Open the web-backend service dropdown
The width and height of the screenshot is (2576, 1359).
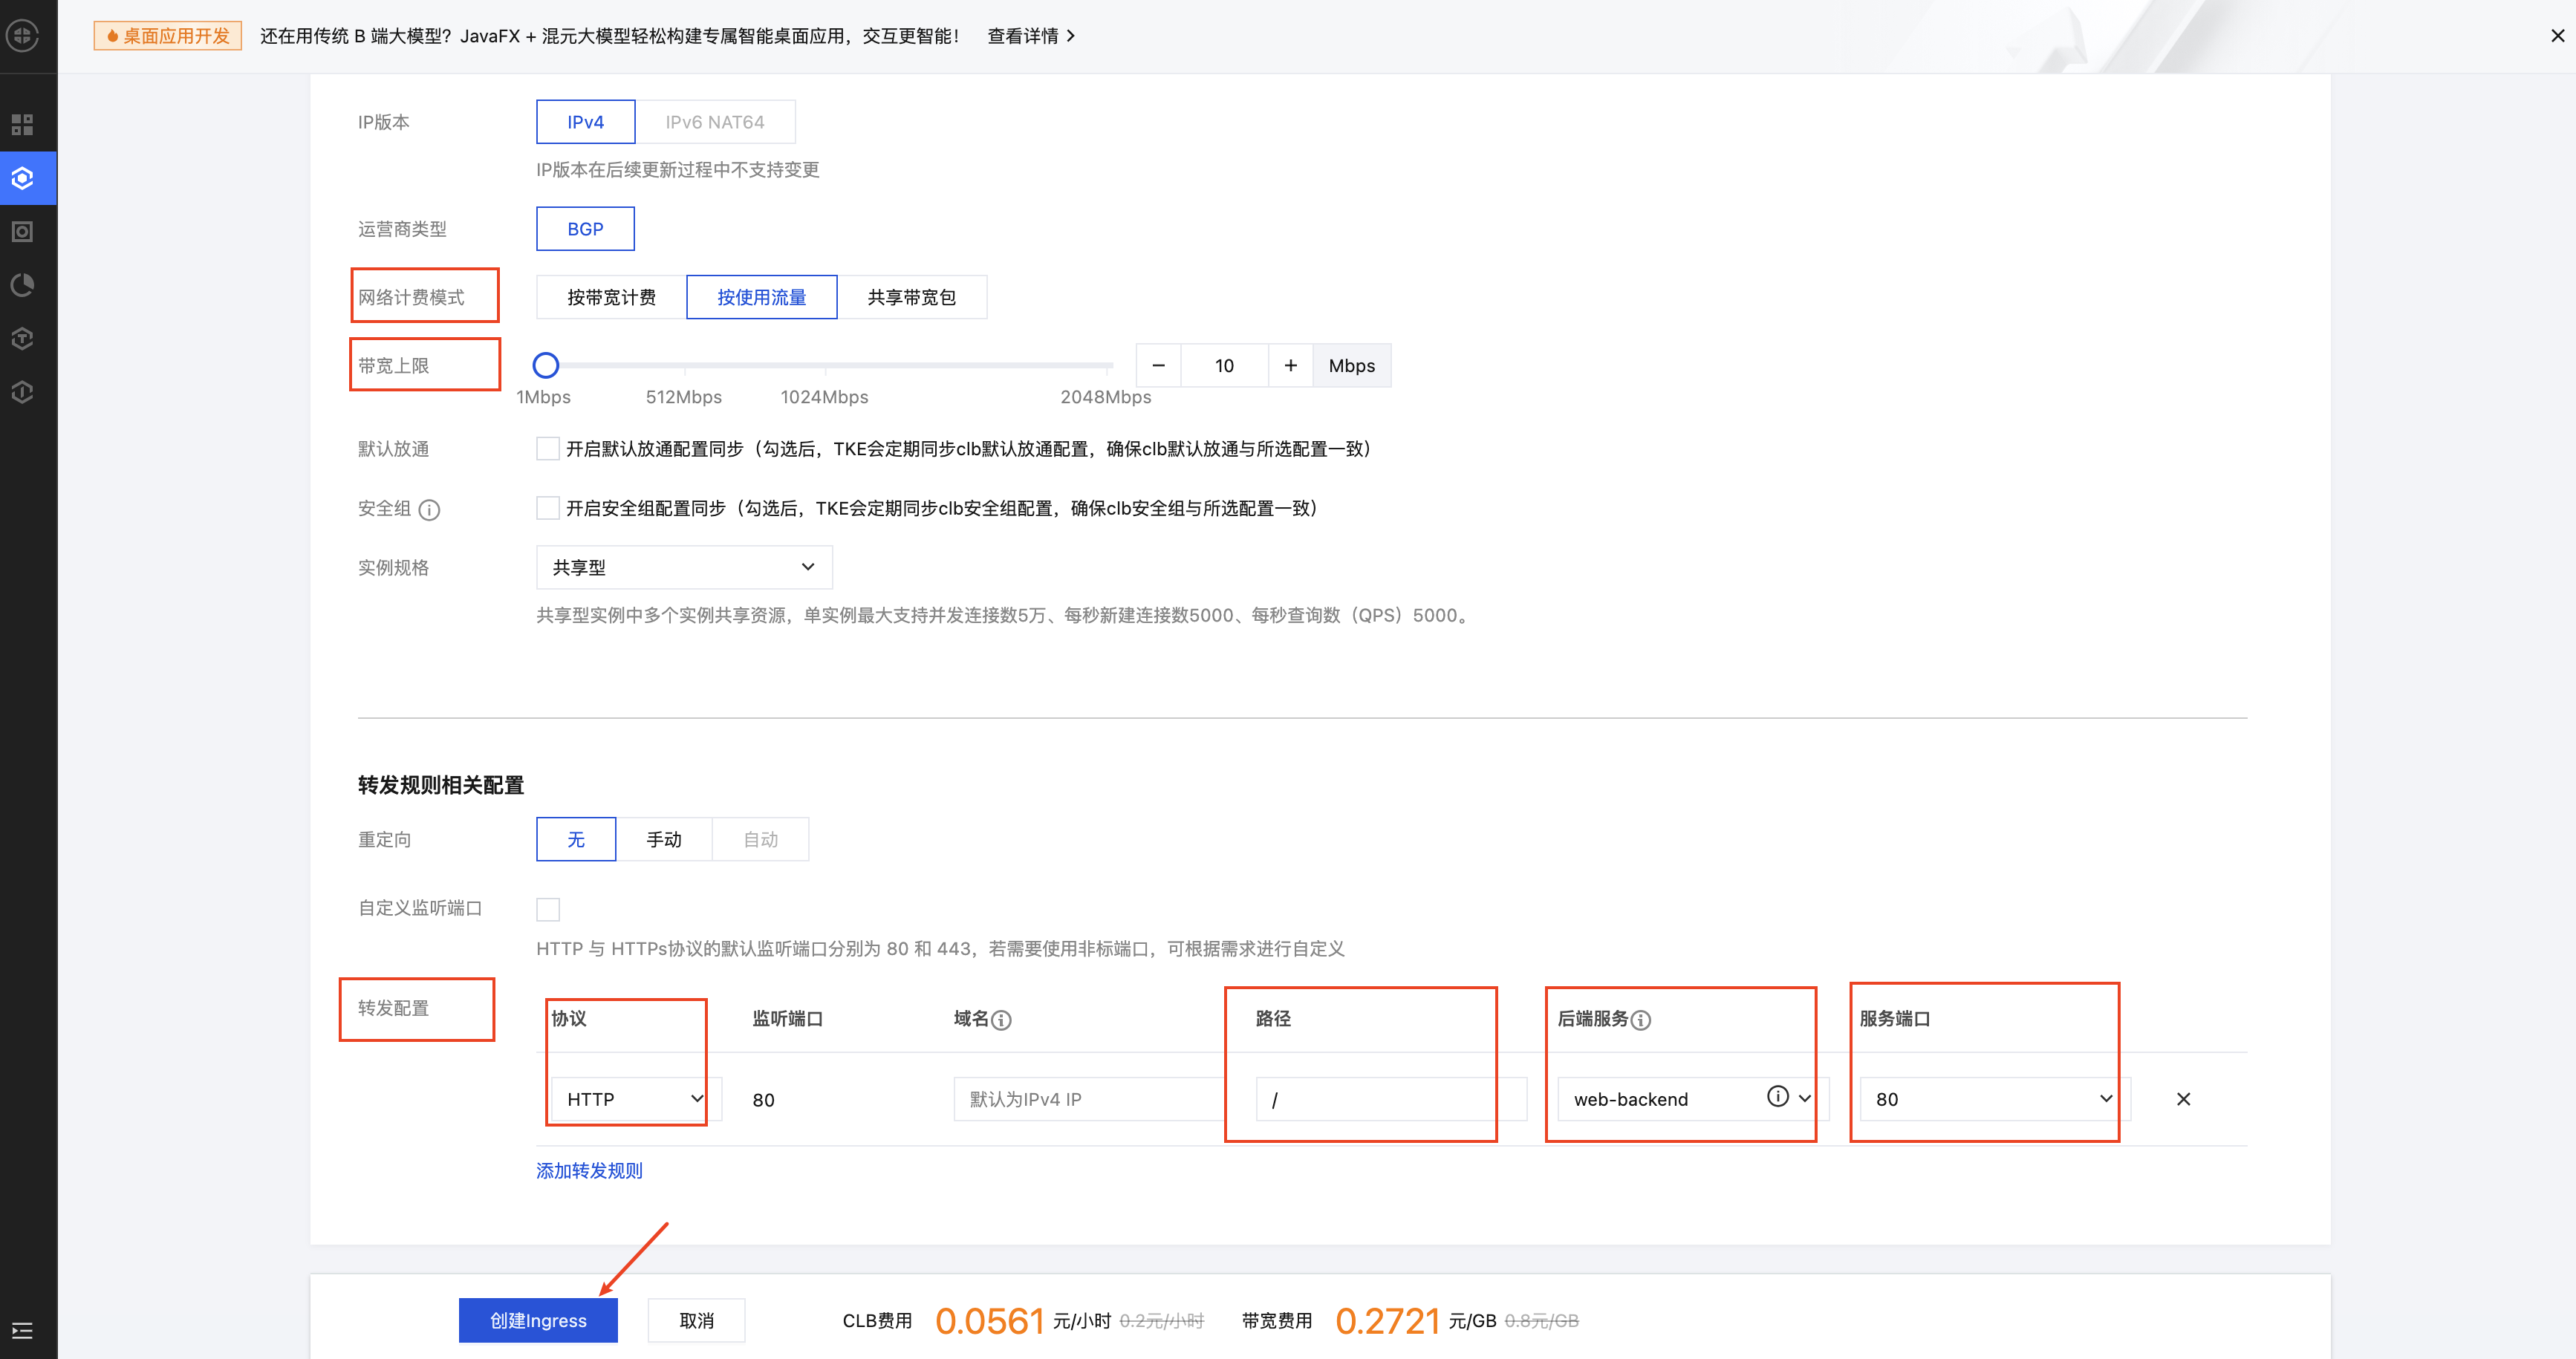tap(1693, 1099)
